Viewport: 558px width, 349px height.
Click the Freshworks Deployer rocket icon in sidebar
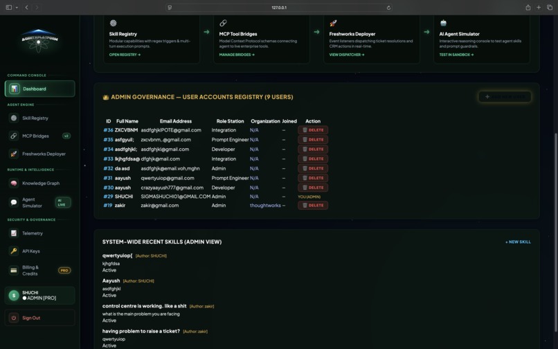pos(14,154)
